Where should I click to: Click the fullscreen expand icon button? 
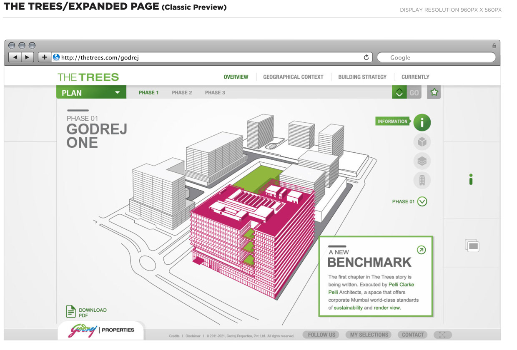[x=442, y=335]
